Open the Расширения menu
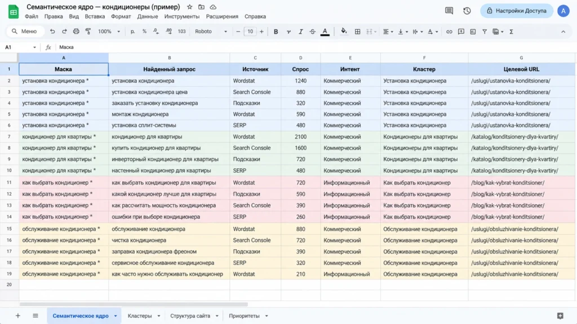The height and width of the screenshot is (324, 577). (x=222, y=16)
